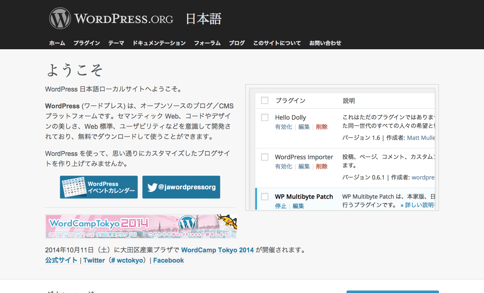Click the Hello Dolly plugin name

pos(290,117)
